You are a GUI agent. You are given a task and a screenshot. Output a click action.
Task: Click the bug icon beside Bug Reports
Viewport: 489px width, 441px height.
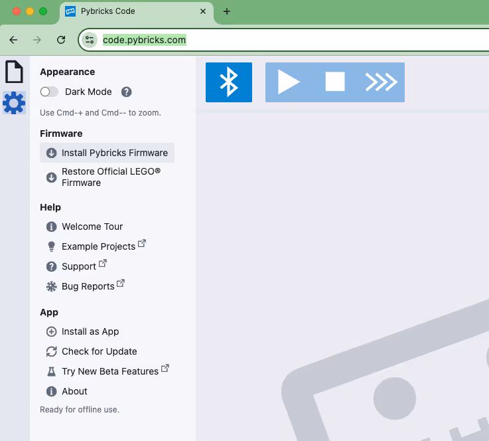(x=52, y=286)
